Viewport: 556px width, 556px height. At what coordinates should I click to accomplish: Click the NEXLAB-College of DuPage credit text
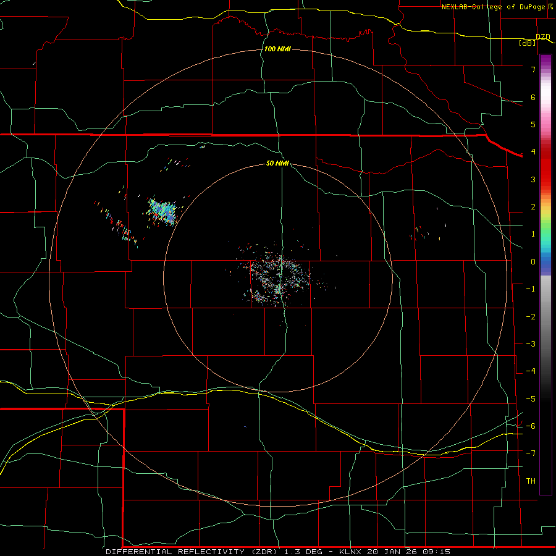coord(497,7)
